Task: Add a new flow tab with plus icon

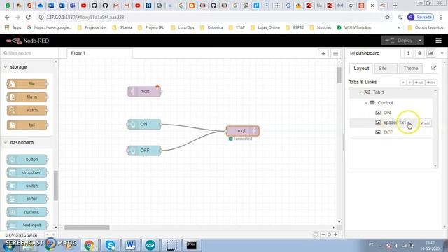Action: (x=323, y=53)
